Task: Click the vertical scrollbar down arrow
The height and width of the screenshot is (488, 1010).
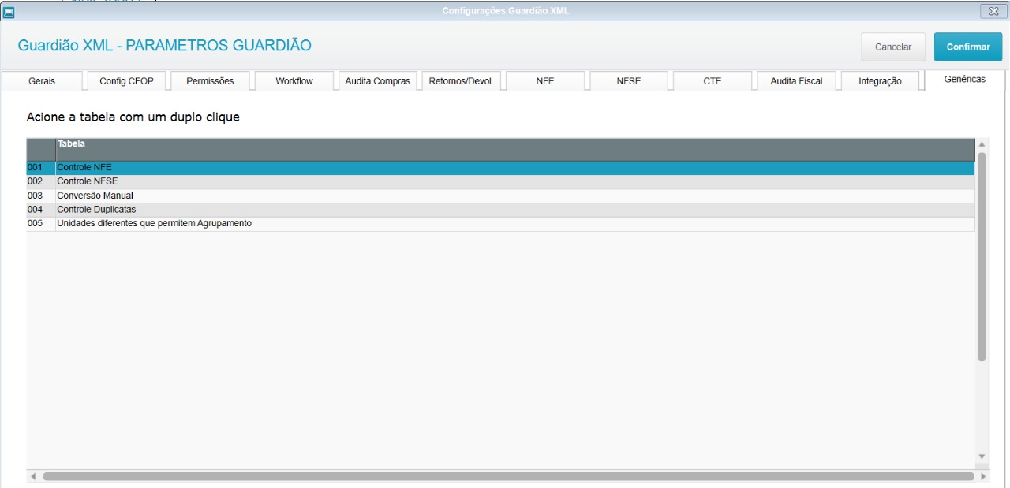Action: [982, 456]
